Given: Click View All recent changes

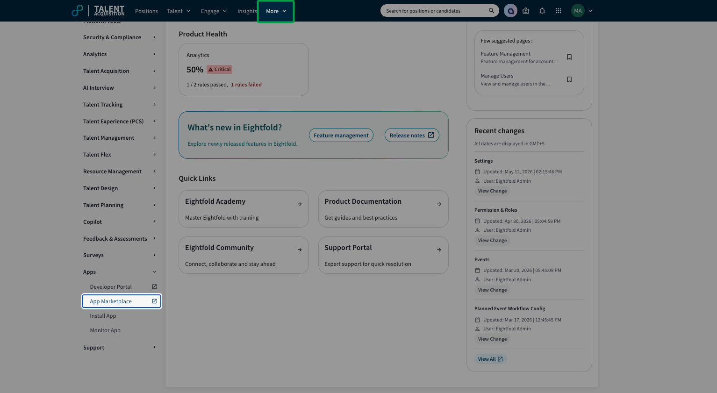Looking at the screenshot, I should point(490,359).
